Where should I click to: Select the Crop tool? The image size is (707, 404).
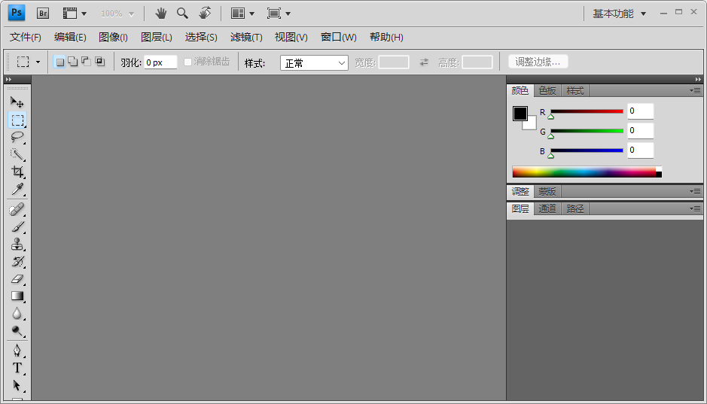[17, 172]
